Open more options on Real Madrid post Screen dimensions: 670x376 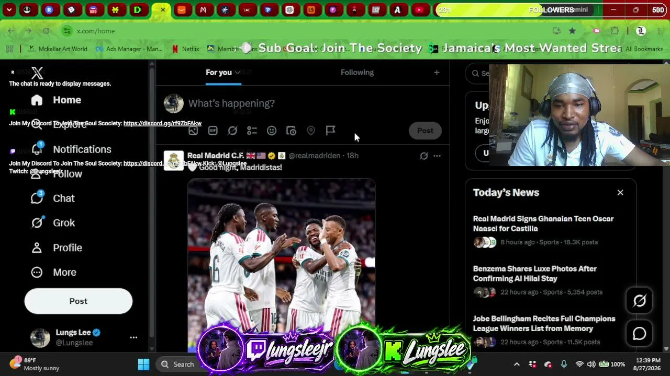tap(437, 156)
